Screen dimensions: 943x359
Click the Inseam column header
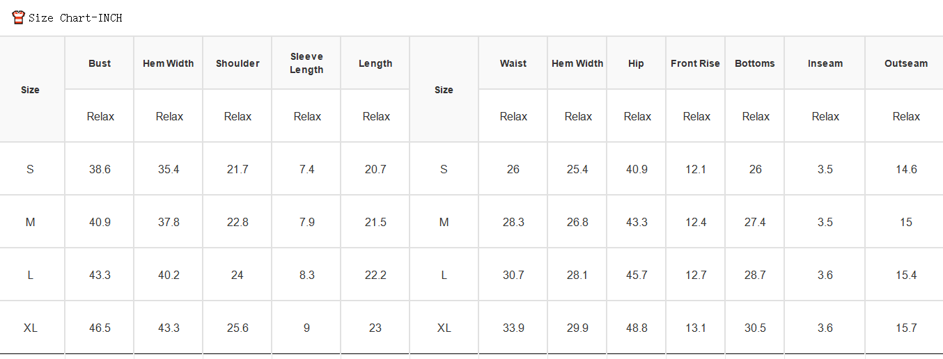coord(825,63)
